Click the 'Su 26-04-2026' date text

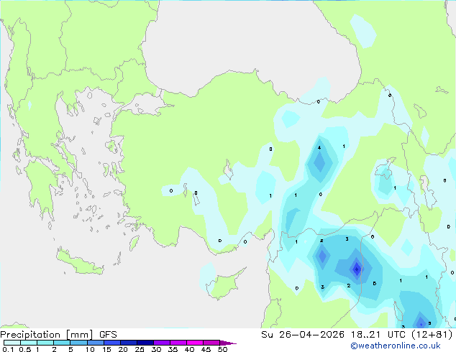point(303,335)
